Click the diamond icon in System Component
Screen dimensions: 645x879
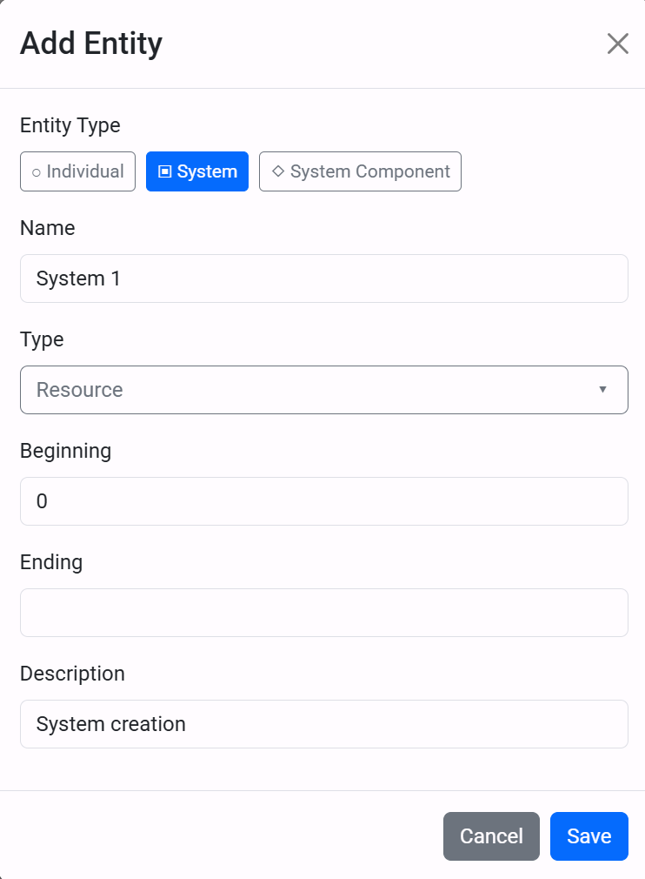[277, 171]
